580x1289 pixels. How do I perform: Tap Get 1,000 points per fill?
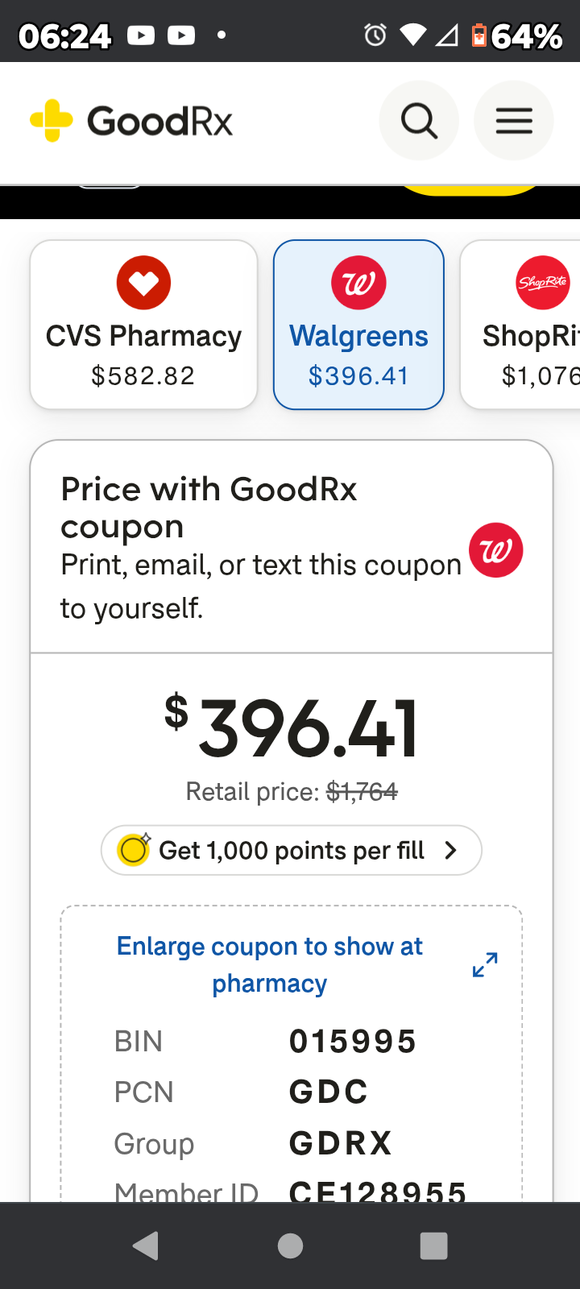[292, 850]
